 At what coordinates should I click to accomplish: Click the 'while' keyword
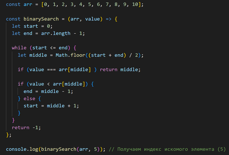pos(19,48)
